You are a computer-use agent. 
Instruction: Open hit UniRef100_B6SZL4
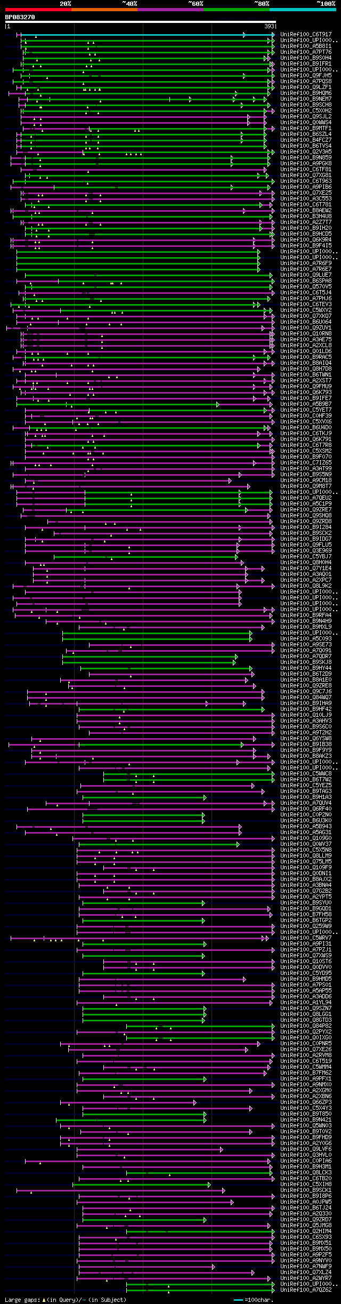pos(306,134)
